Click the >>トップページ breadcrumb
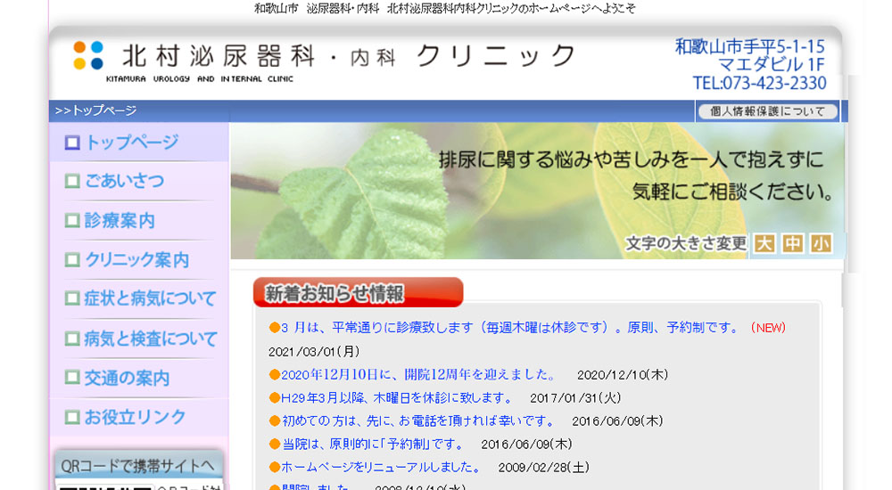Viewport: 892px width, 490px height. click(95, 110)
